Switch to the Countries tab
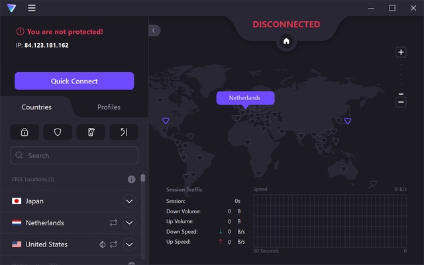Viewport: 424px width, 265px height. coord(36,107)
